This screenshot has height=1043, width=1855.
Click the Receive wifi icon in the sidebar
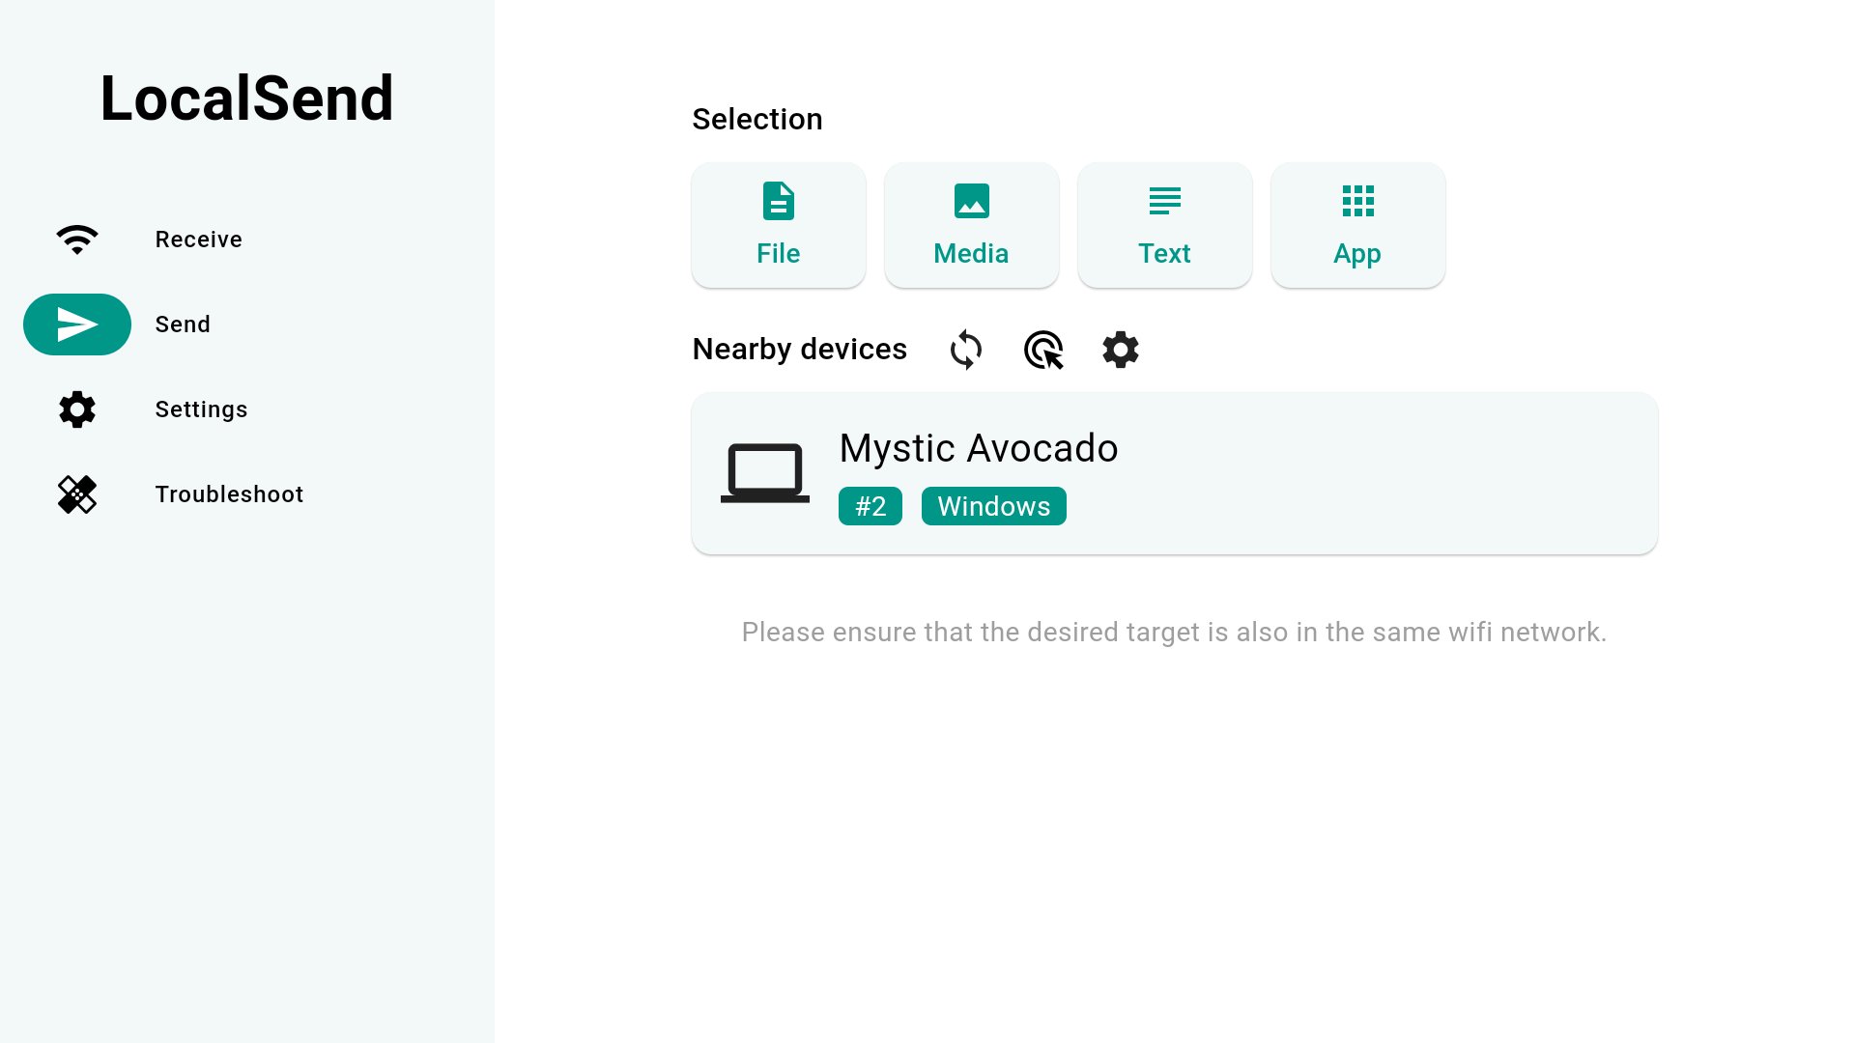point(76,240)
